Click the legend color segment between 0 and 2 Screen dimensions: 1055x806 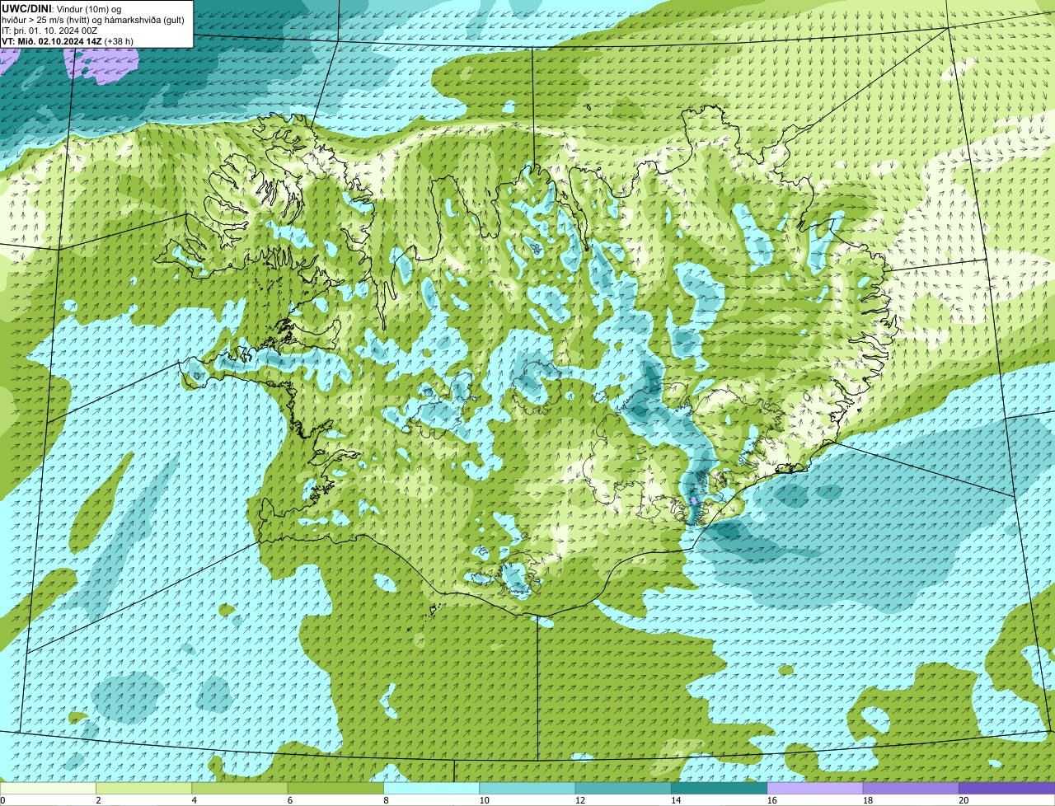pos(48,788)
